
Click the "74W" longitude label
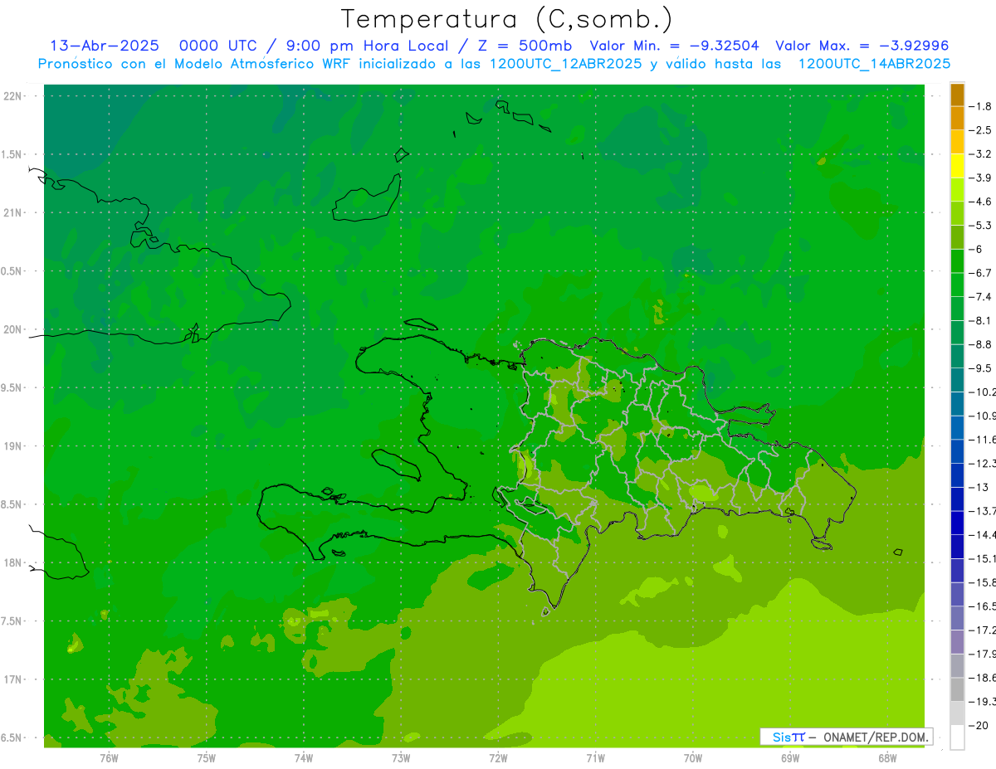coord(304,757)
